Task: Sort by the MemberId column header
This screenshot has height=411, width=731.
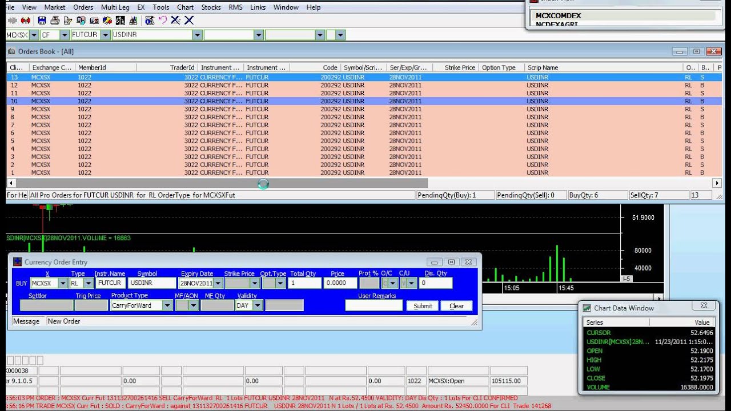Action: click(x=106, y=67)
